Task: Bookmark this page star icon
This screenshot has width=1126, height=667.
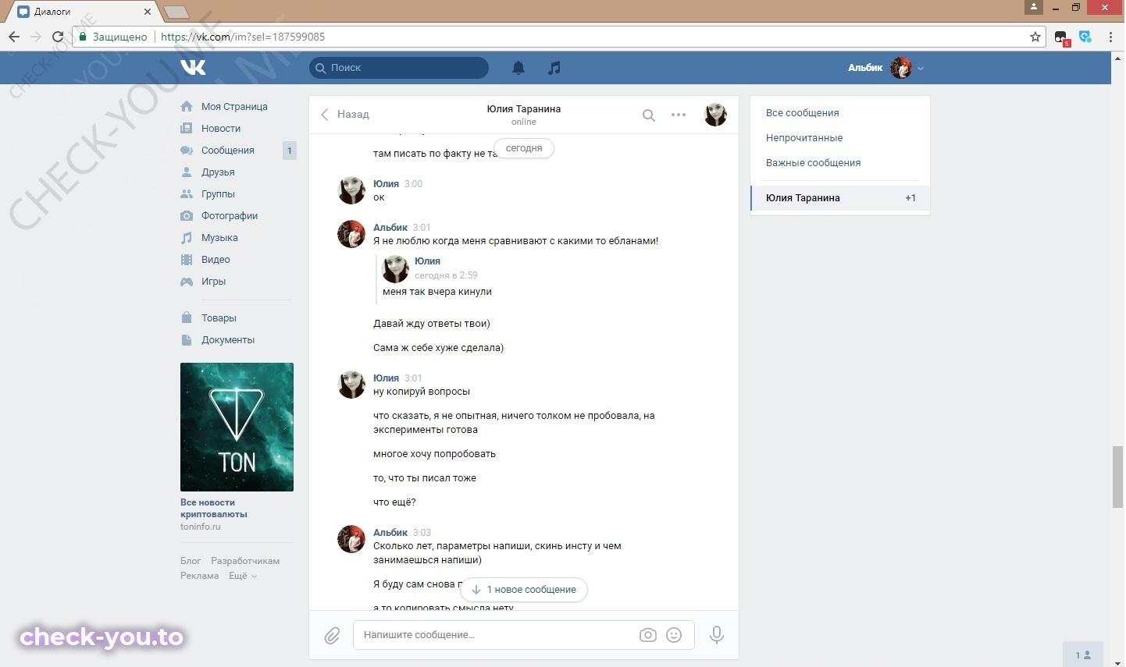Action: pyautogui.click(x=1035, y=37)
